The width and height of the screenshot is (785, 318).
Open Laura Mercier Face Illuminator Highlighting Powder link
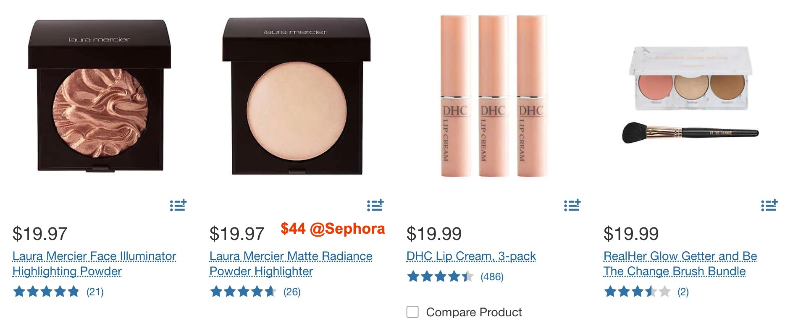tap(94, 263)
